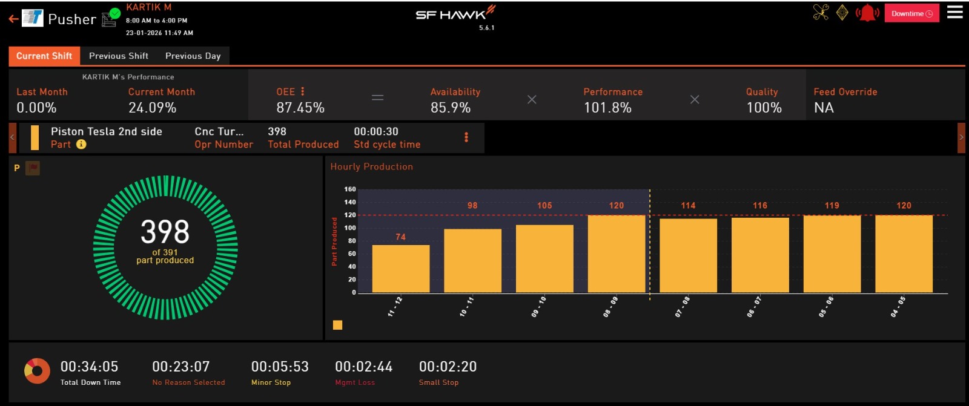The height and width of the screenshot is (406, 969).
Task: Select the Current Shift tab
Action: pos(44,56)
